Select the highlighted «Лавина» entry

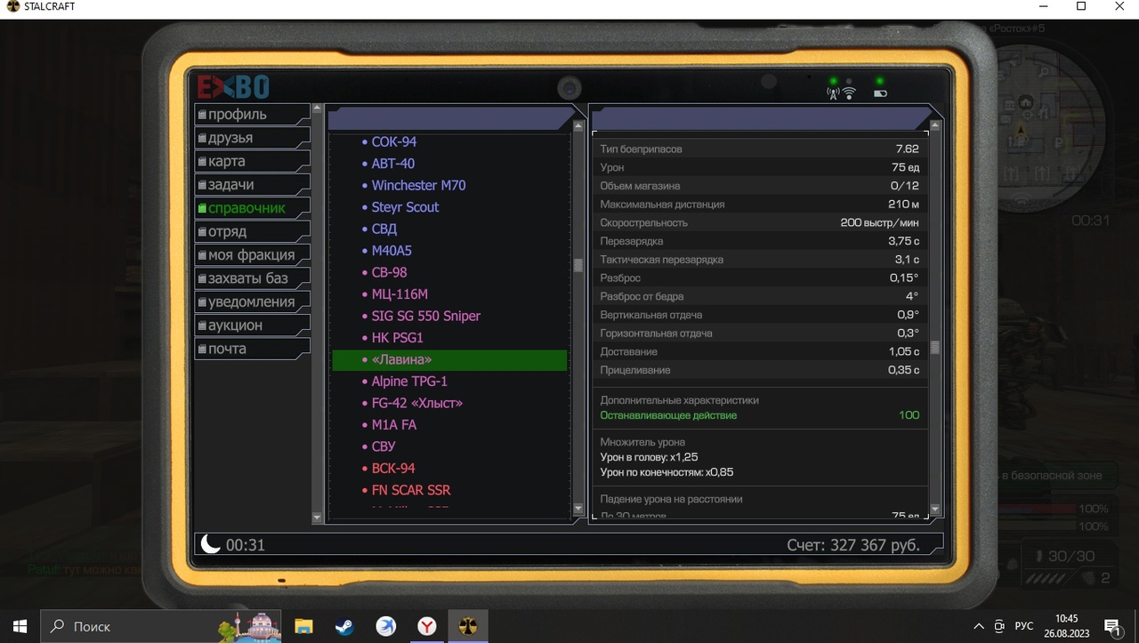[x=449, y=359]
